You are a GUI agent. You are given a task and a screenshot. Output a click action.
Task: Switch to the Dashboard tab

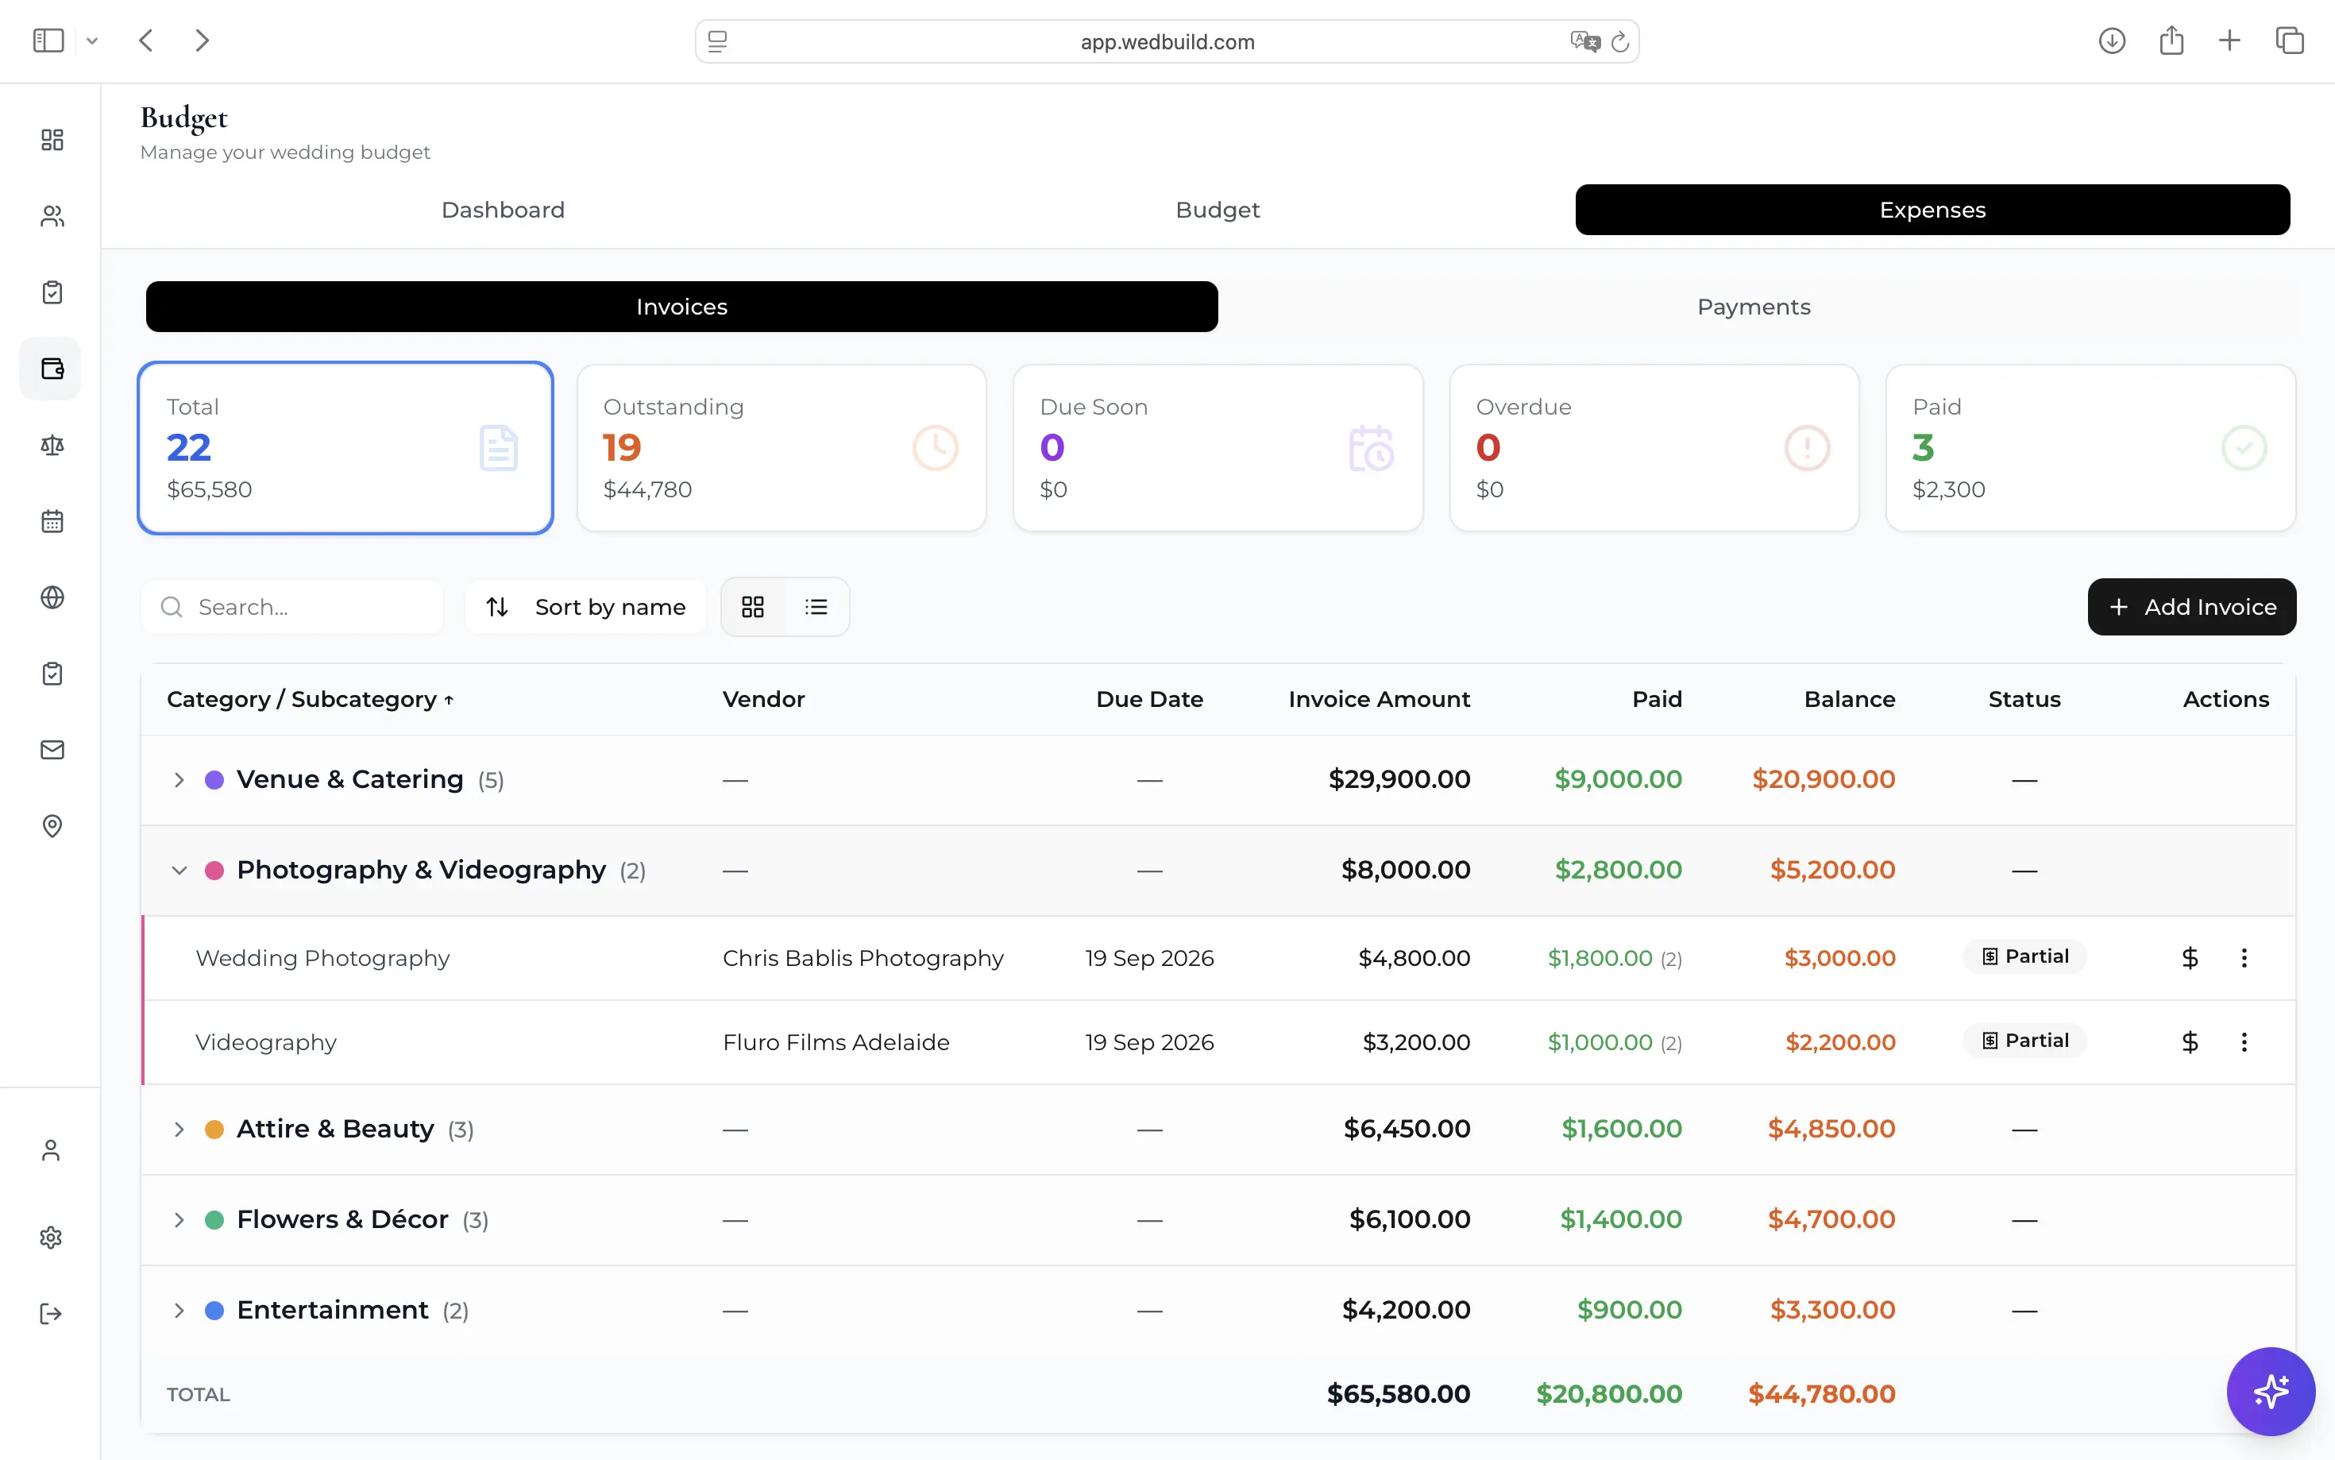503,210
